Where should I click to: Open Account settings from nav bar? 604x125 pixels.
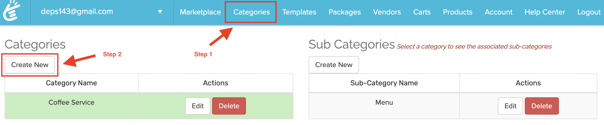point(499,12)
